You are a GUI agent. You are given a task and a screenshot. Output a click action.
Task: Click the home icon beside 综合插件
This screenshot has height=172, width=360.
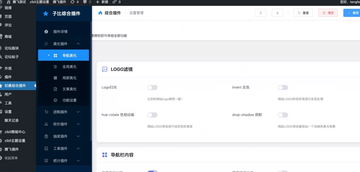[x=100, y=13]
